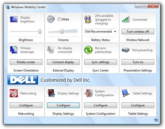Image resolution: width=165 pixels, height=129 pixels.
Task: Click the 'Primary landscape' text
Action: tap(27, 50)
